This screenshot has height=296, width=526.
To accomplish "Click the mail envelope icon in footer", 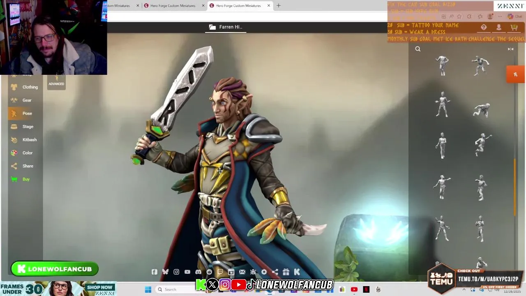I will point(242,272).
